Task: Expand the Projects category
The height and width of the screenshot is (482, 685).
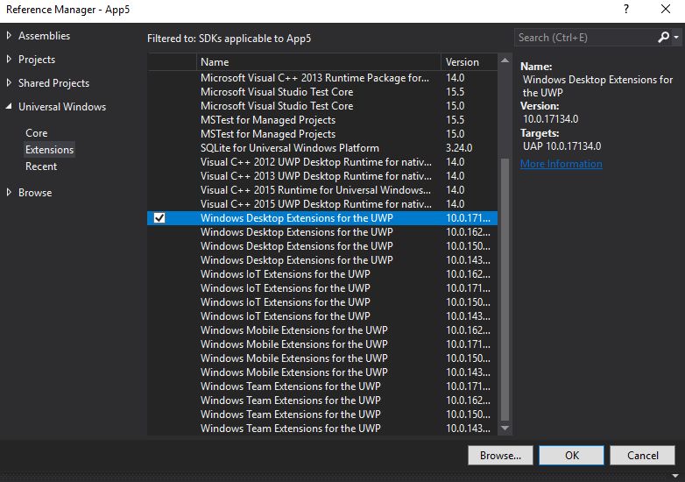Action: pos(9,59)
